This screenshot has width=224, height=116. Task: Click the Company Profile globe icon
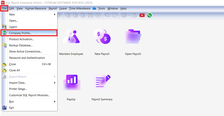pos(4,33)
